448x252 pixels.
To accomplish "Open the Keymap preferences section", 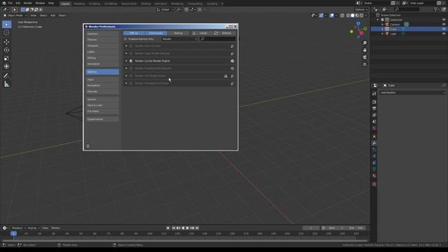I will click(x=102, y=92).
